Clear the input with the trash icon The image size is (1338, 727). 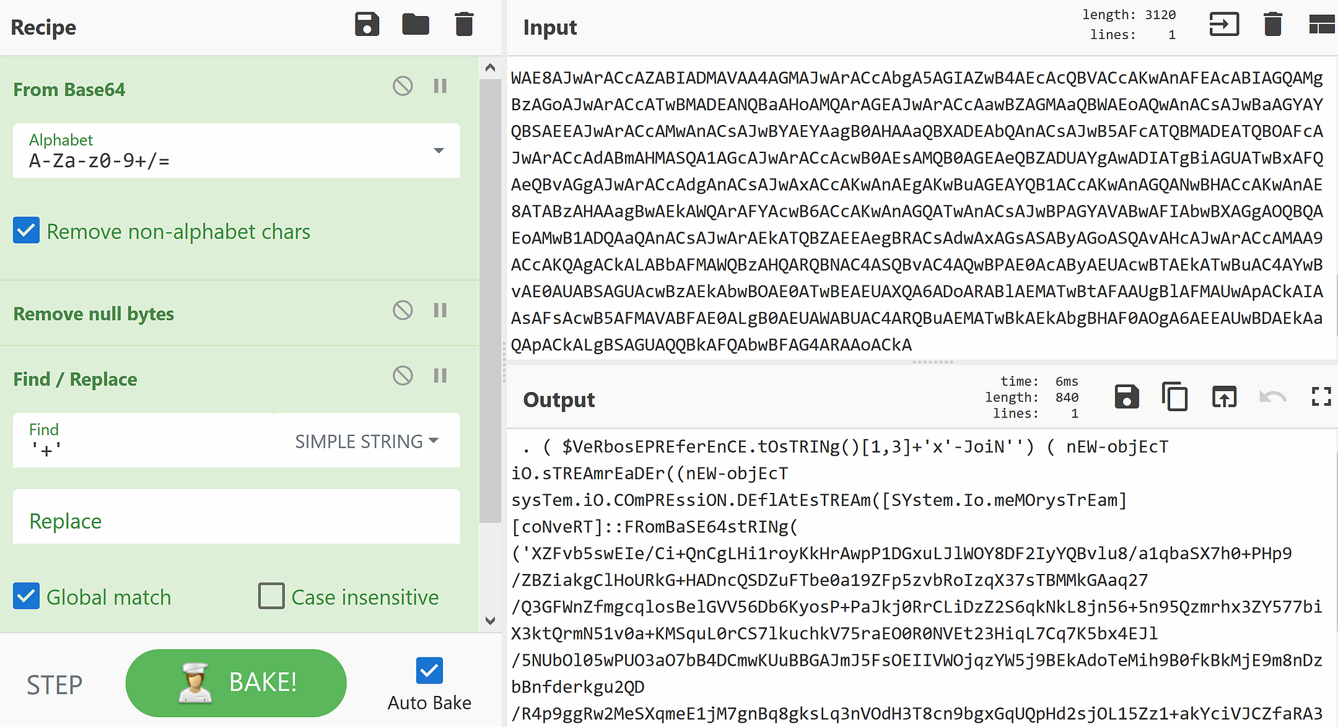[x=1272, y=25]
